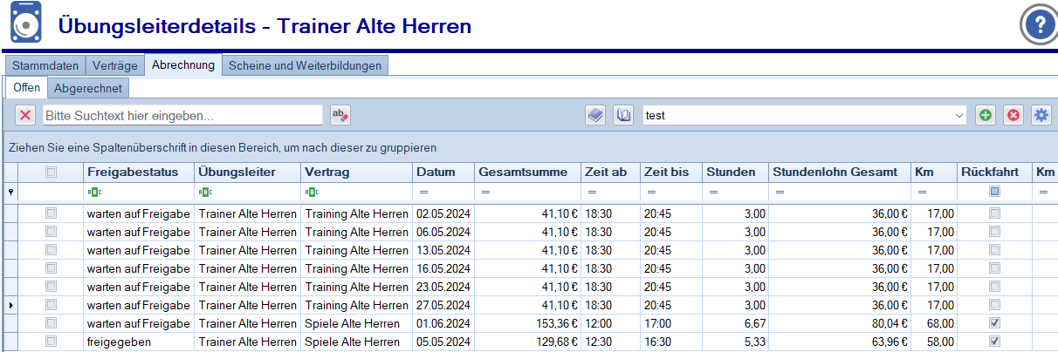
Task: Sort by the Übungsleiter column header
Action: pyautogui.click(x=247, y=173)
